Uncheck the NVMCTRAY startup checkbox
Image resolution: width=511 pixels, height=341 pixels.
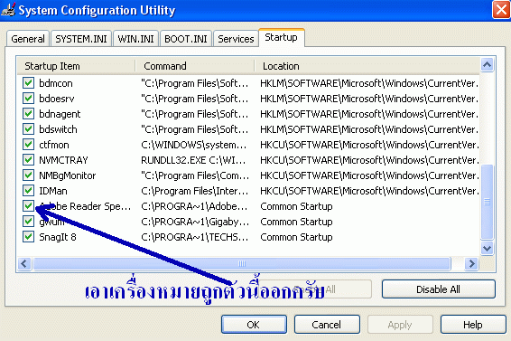click(28, 160)
